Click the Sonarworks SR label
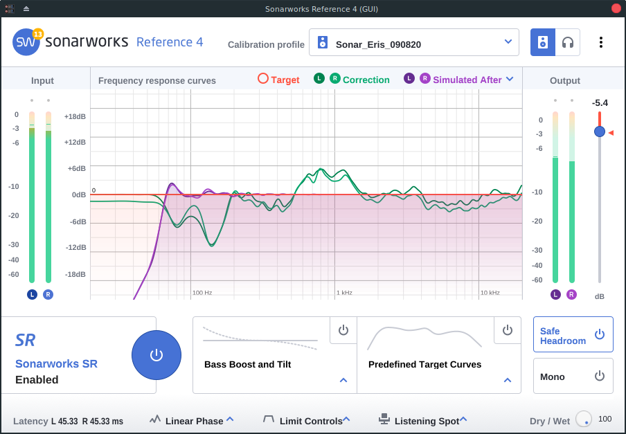Image resolution: width=626 pixels, height=434 pixels. 56,364
